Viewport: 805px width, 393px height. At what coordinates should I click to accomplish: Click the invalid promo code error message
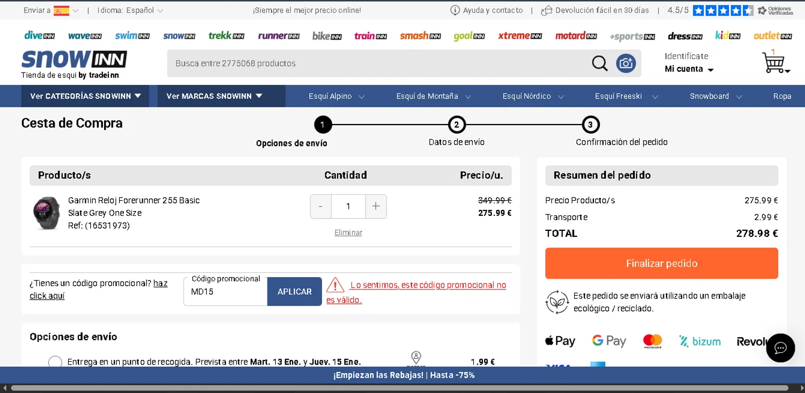click(416, 292)
